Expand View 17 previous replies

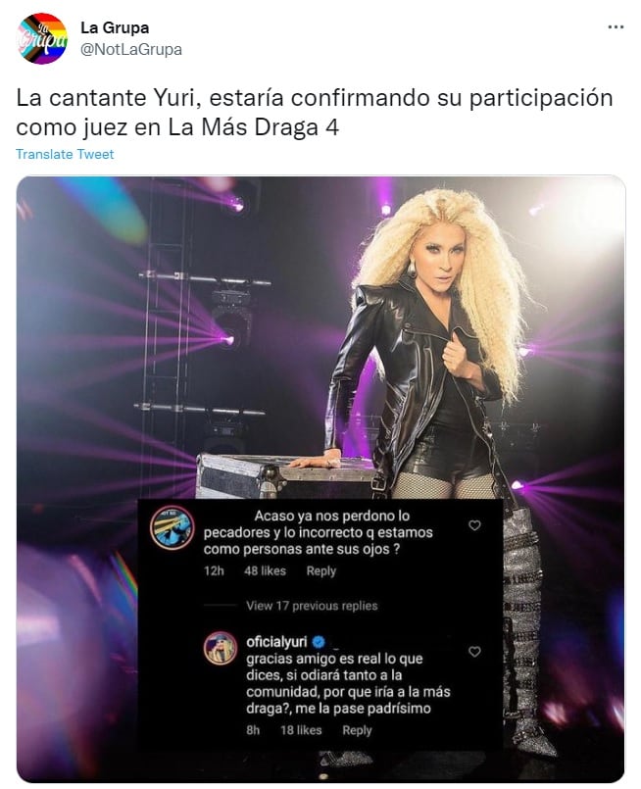coord(312,606)
